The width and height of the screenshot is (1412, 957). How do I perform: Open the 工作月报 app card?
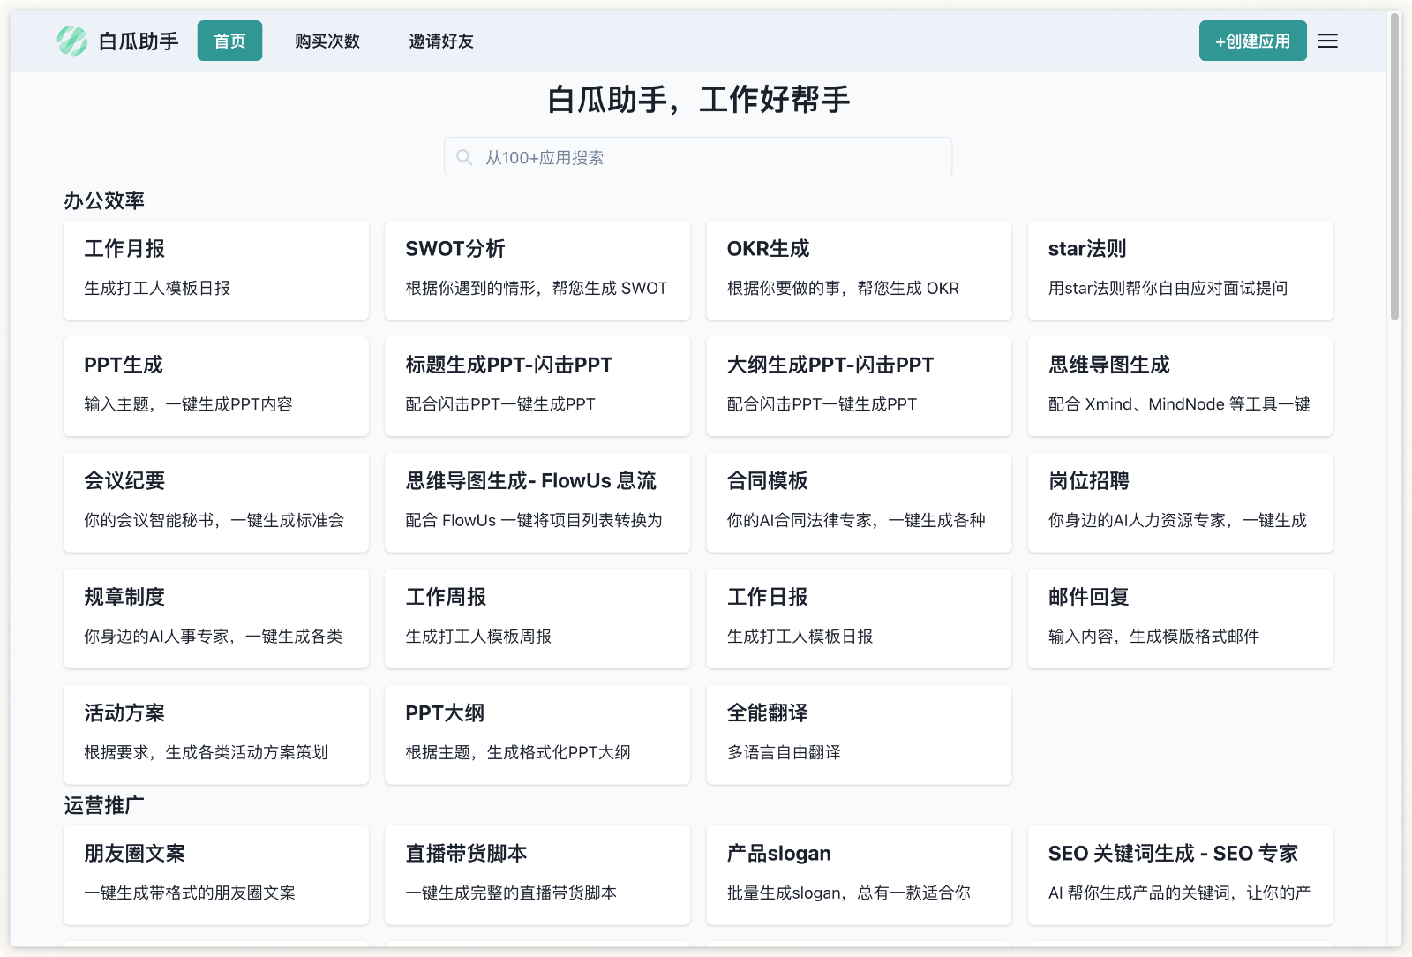click(215, 270)
